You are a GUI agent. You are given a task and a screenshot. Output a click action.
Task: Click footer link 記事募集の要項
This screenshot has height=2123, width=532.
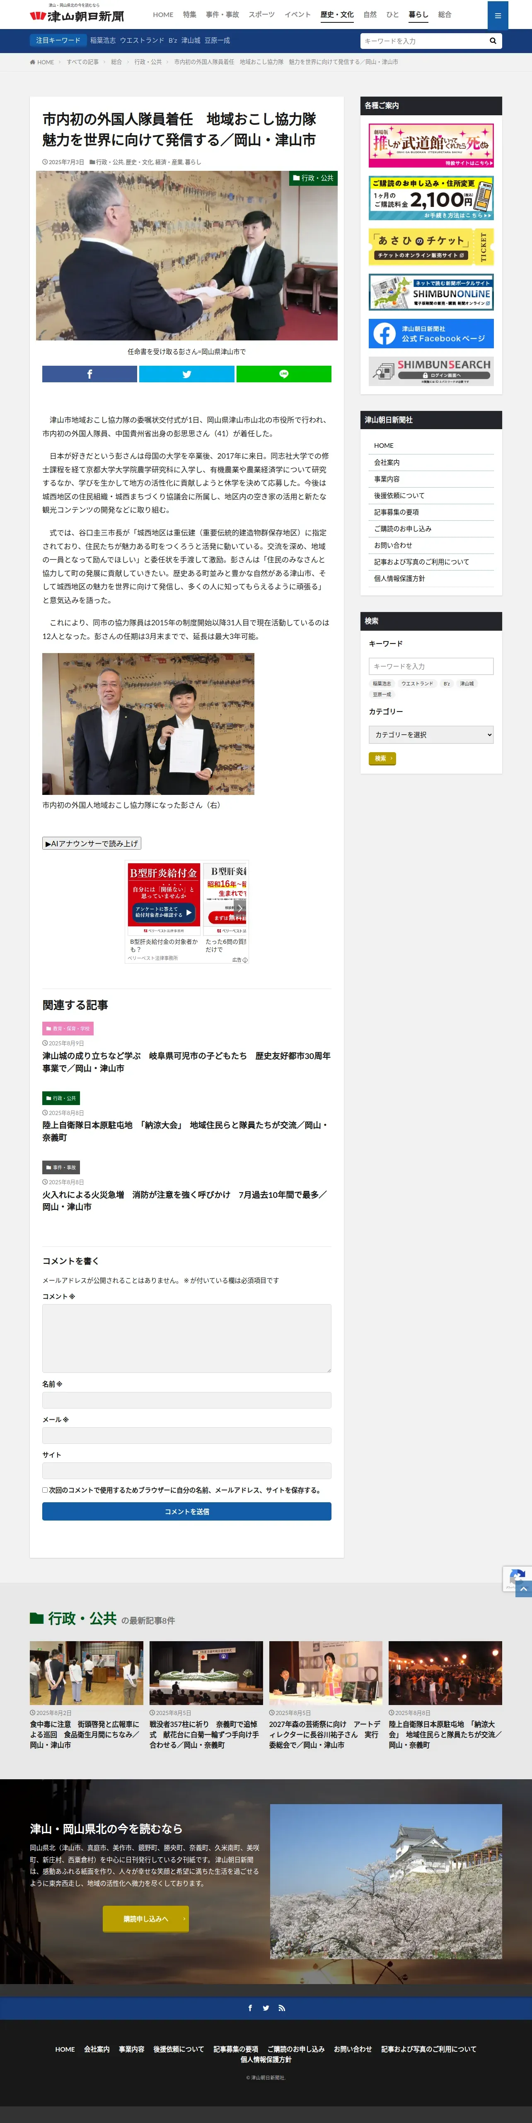click(235, 2049)
